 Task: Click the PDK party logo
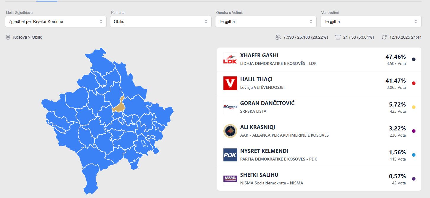pos(230,155)
